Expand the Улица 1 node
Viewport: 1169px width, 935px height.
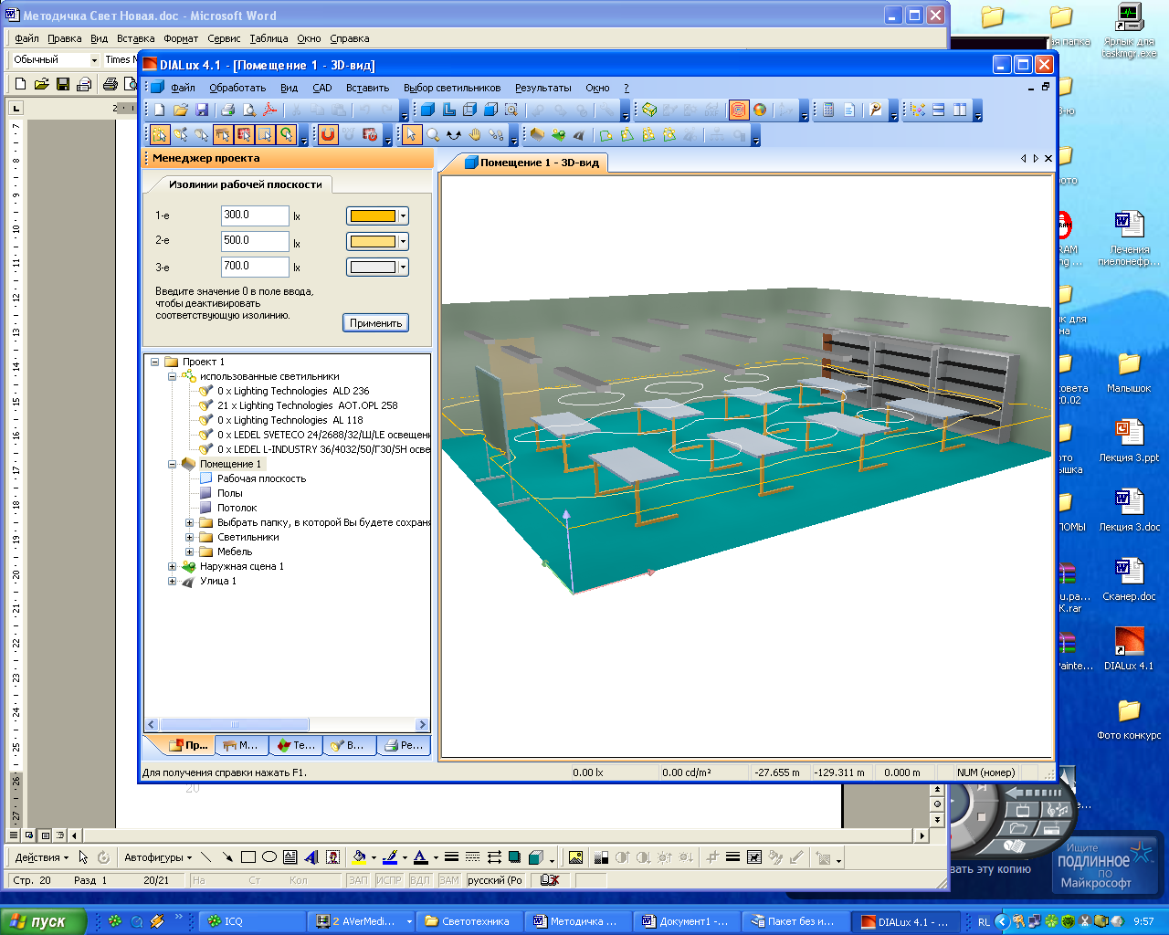click(172, 581)
